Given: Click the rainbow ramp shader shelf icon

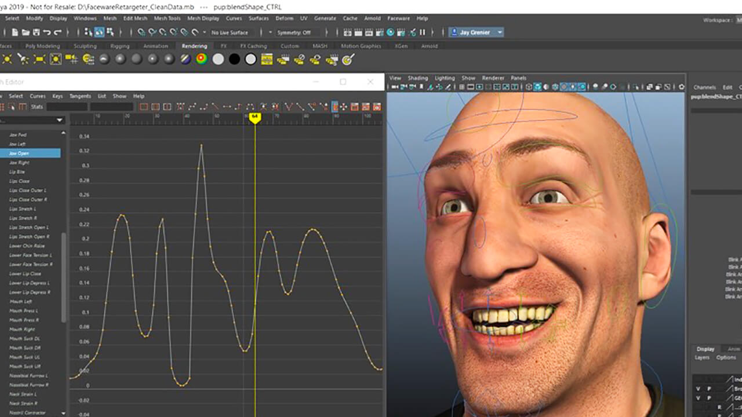Looking at the screenshot, I should 201,59.
